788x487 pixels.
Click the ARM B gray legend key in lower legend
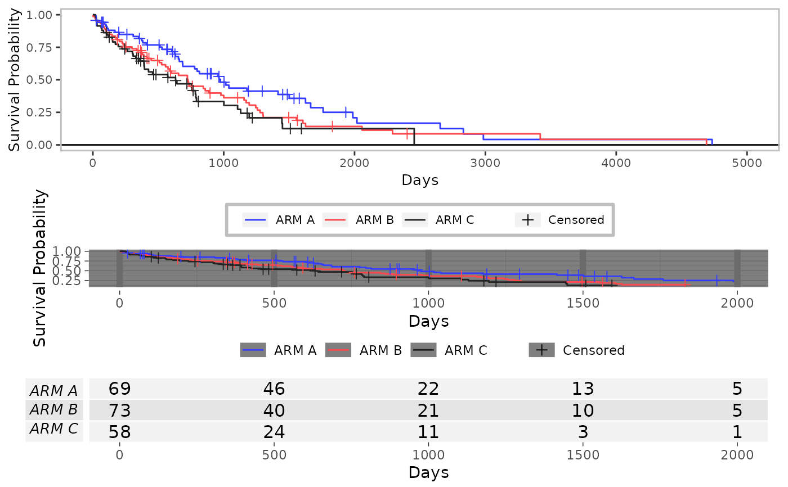tap(339, 350)
